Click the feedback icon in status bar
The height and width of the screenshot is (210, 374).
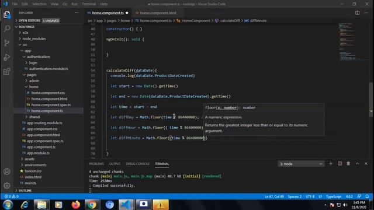coord(359,197)
